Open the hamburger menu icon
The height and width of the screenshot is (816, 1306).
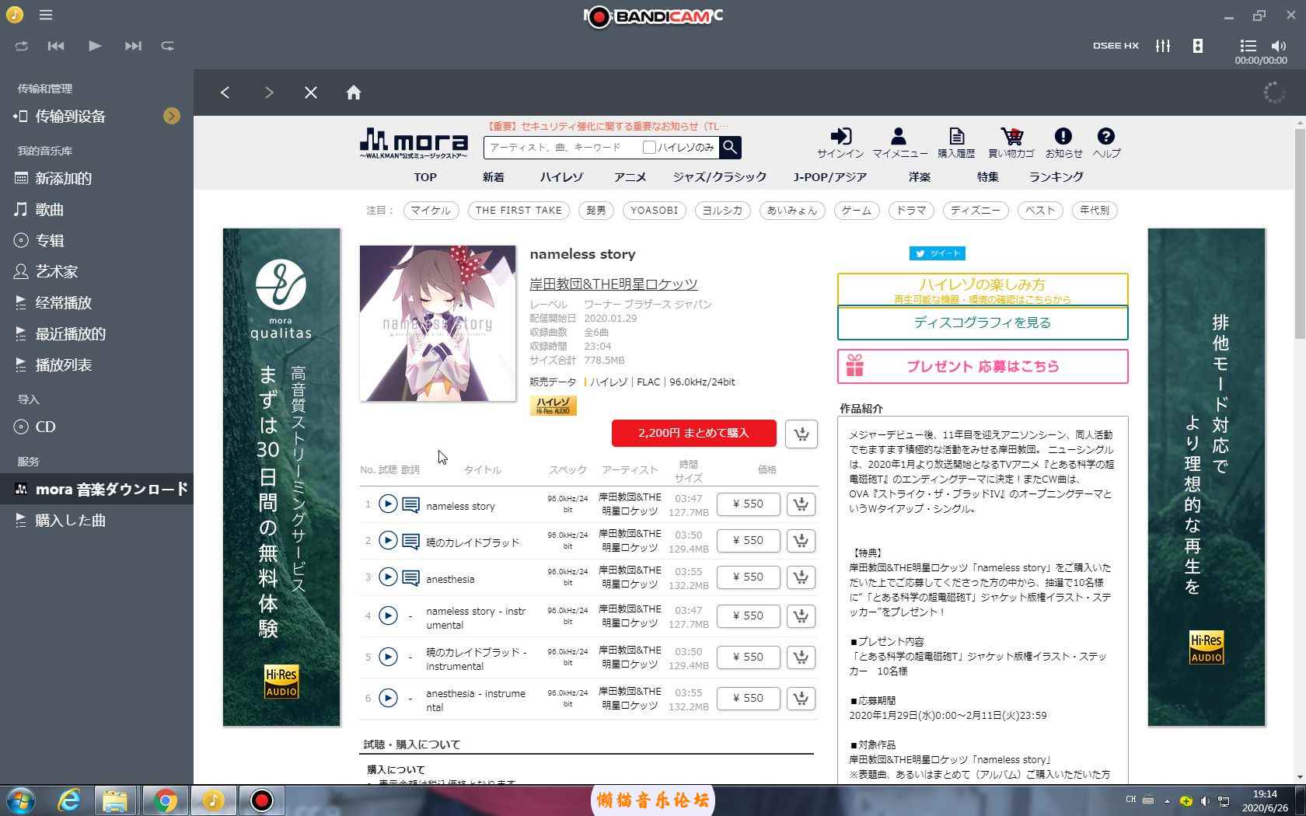click(46, 15)
